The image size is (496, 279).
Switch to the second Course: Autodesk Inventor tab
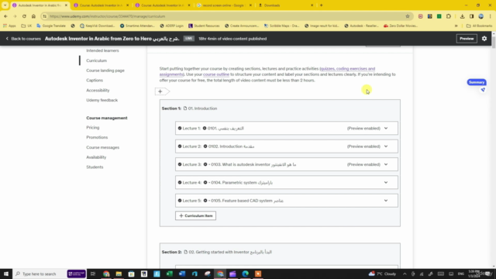coord(102,5)
